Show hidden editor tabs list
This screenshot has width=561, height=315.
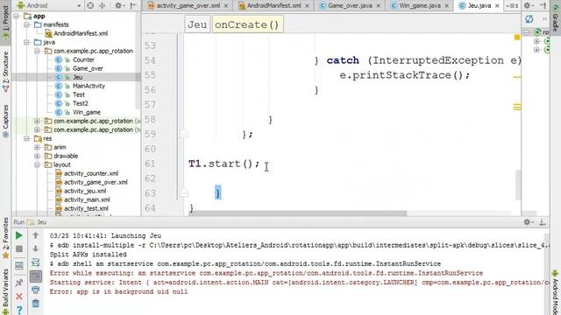(512, 6)
